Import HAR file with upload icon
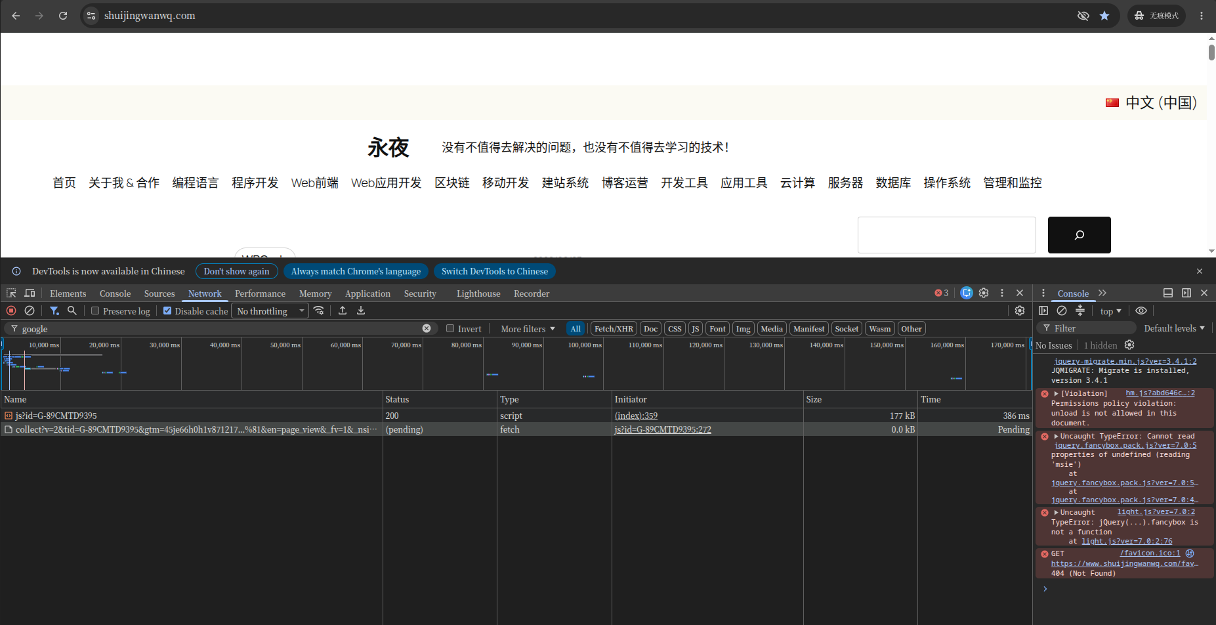 click(x=343, y=311)
